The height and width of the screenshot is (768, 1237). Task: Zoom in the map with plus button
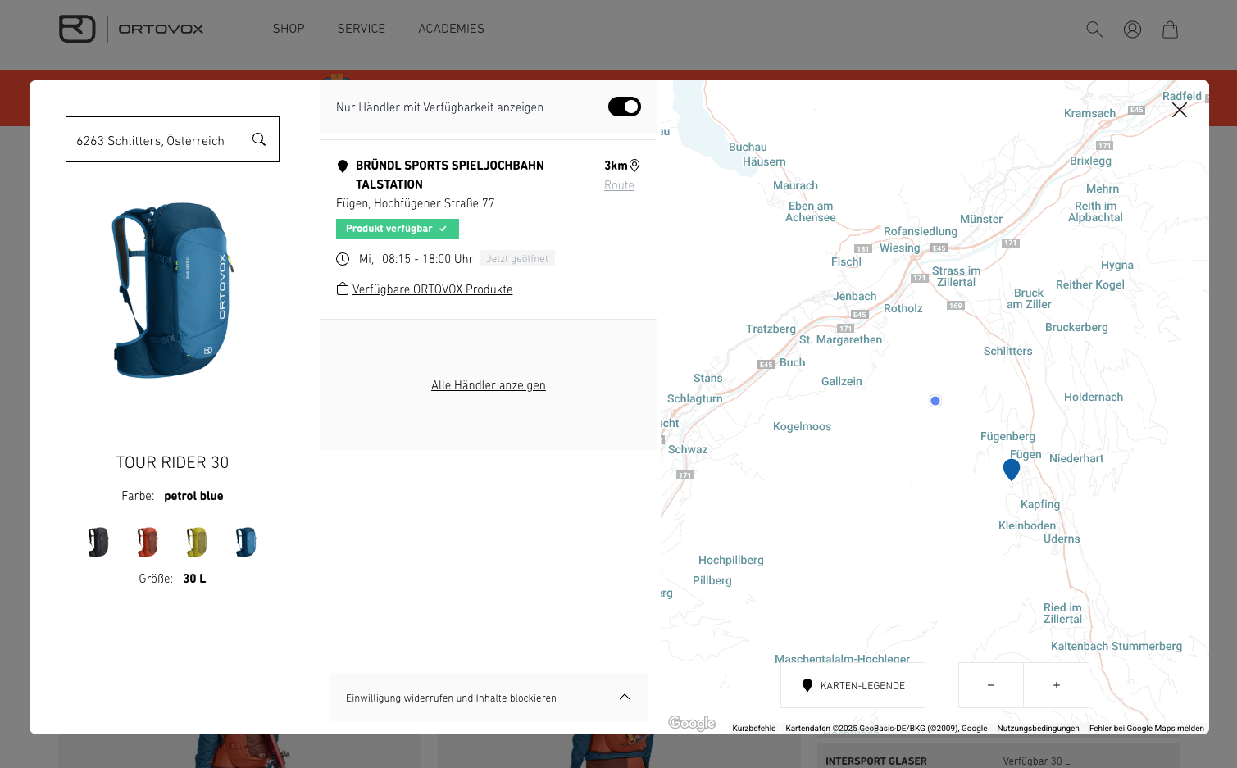click(x=1057, y=685)
